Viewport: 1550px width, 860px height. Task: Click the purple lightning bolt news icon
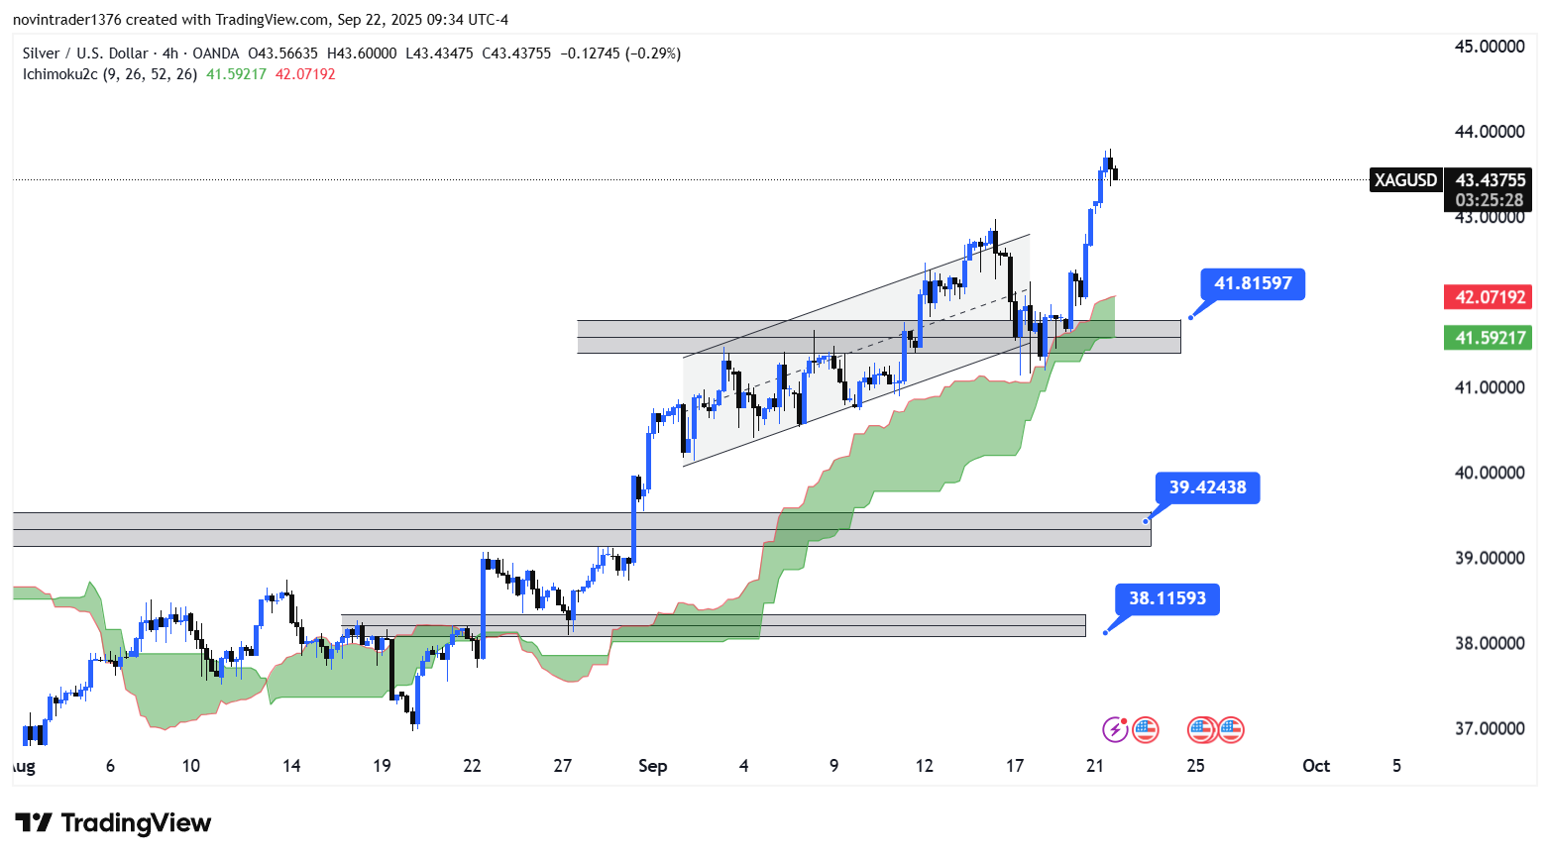pos(1115,730)
